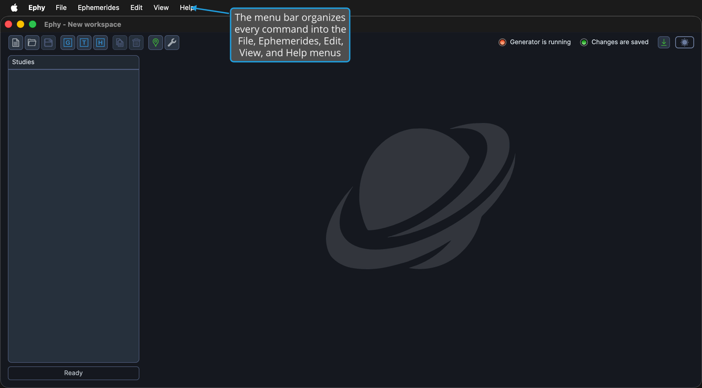Add a new G study from the toolbar
Viewport: 702px width, 388px height.
[68, 43]
